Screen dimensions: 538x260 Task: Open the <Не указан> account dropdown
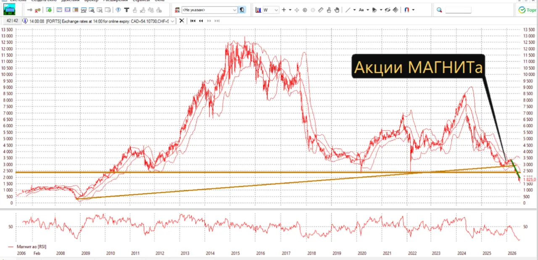(x=209, y=10)
